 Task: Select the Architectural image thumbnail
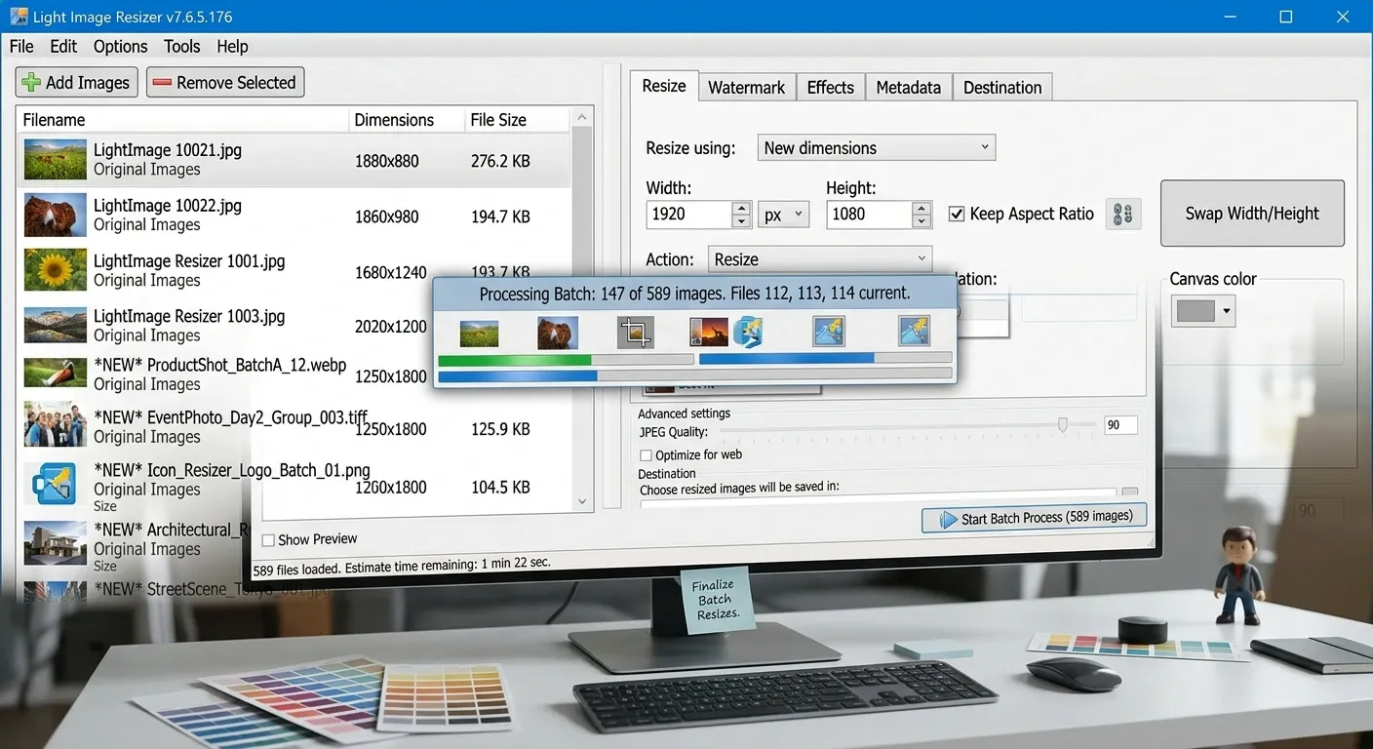click(56, 544)
